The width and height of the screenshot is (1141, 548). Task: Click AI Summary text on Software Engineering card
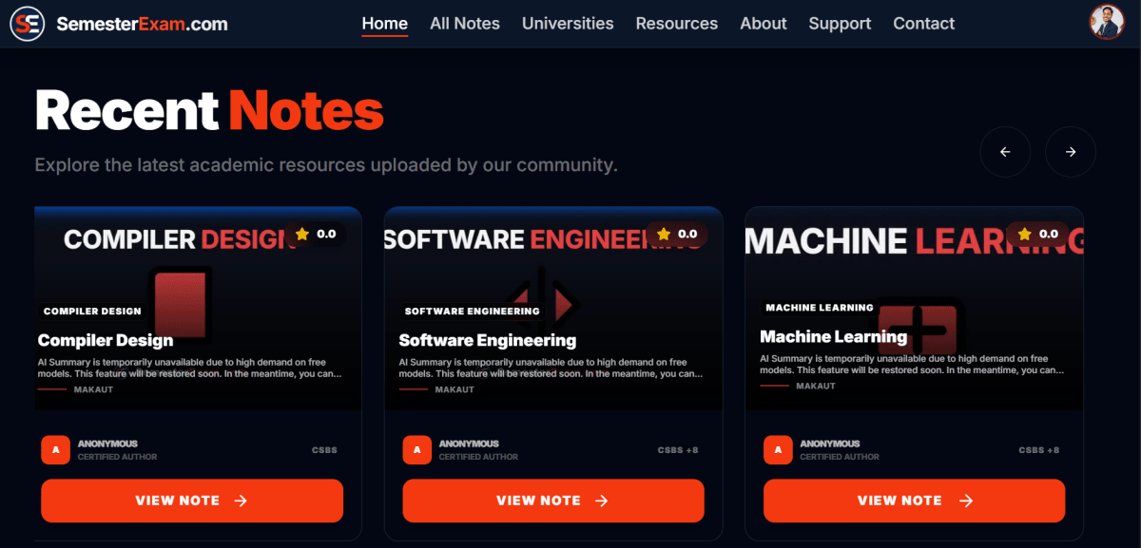(x=551, y=368)
